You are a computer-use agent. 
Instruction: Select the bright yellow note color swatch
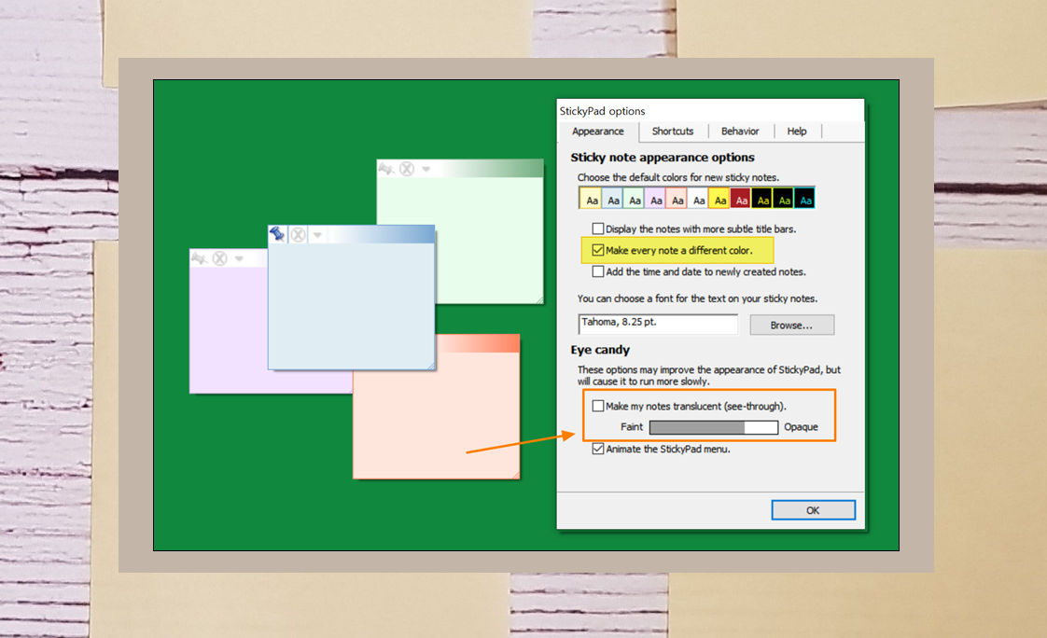coord(719,200)
